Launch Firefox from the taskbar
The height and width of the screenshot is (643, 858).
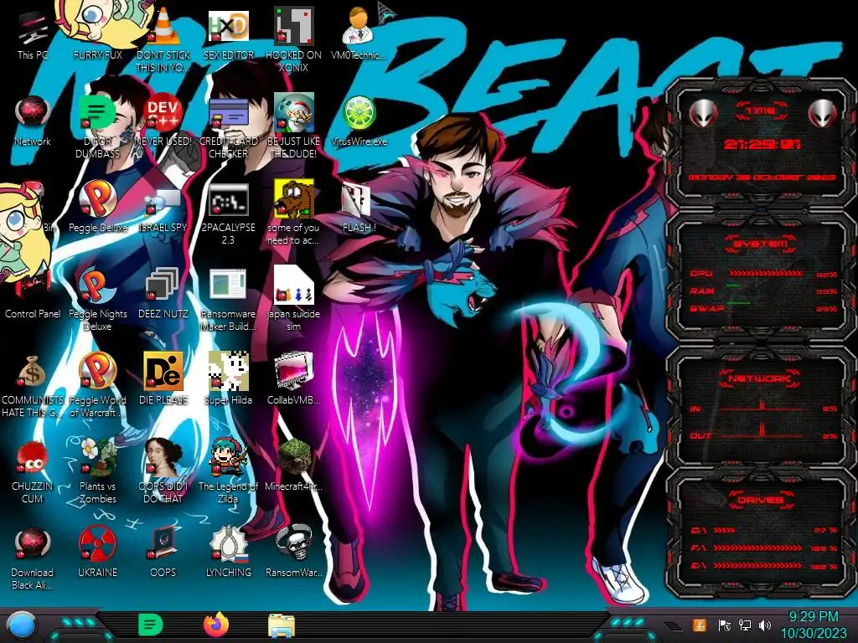pyautogui.click(x=215, y=625)
